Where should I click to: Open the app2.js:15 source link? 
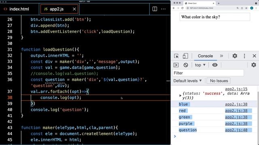click(236, 89)
